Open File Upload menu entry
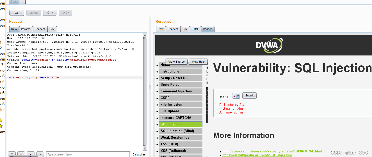The image size is (372, 157). [181, 111]
